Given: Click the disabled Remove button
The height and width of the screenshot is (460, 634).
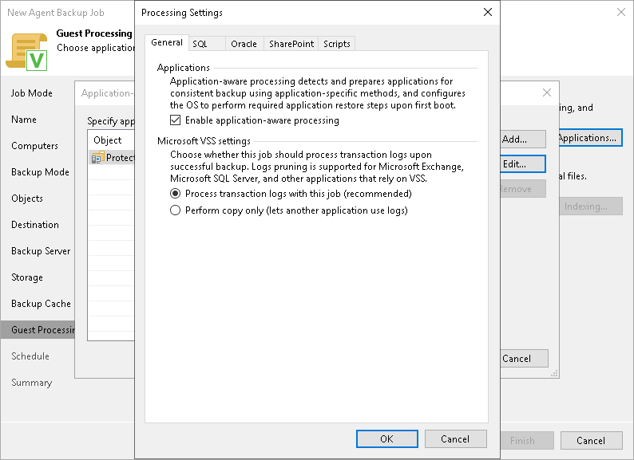Looking at the screenshot, I should click(523, 189).
